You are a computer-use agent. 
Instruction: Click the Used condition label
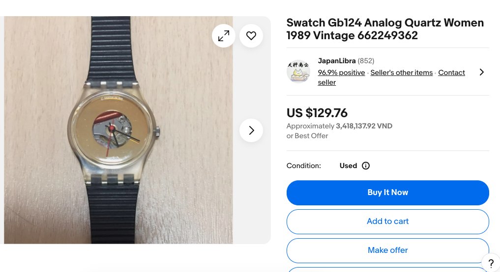348,166
